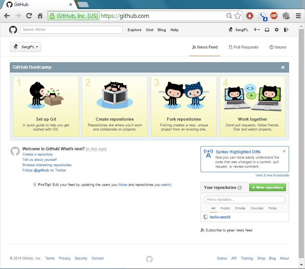Click the footer GitHub Octocat logo
The height and width of the screenshot is (269, 305).
[149, 259]
